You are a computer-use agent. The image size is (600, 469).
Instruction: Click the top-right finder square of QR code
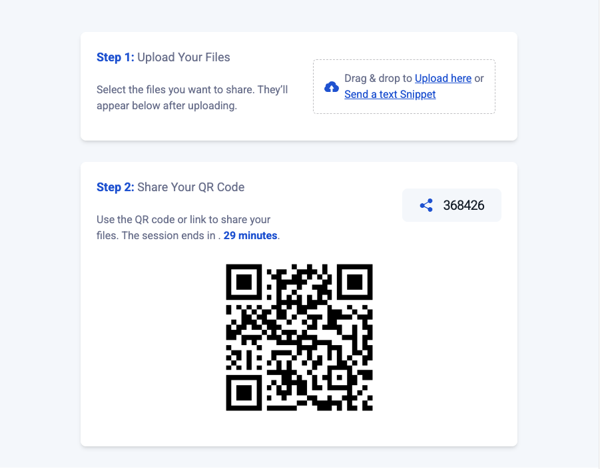click(x=355, y=282)
